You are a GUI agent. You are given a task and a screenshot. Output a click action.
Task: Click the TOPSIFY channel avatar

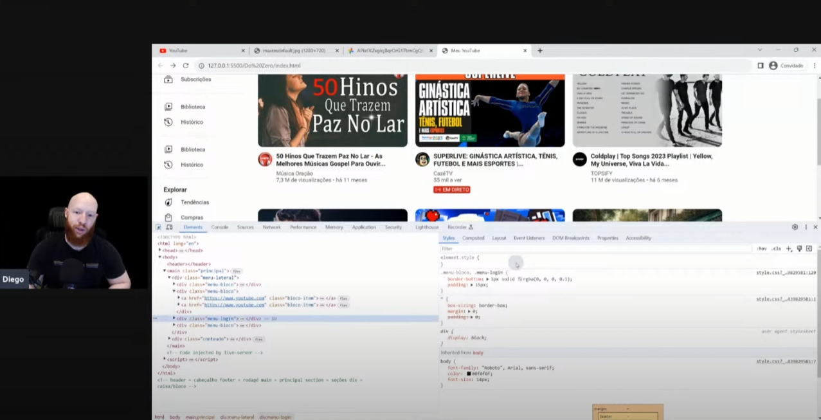coord(580,160)
